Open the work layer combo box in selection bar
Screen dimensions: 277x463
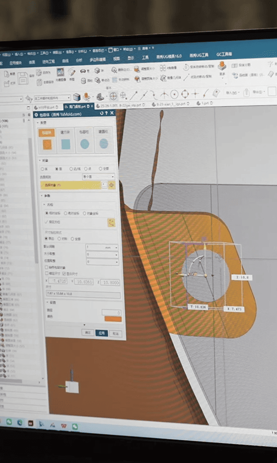(x=52, y=98)
